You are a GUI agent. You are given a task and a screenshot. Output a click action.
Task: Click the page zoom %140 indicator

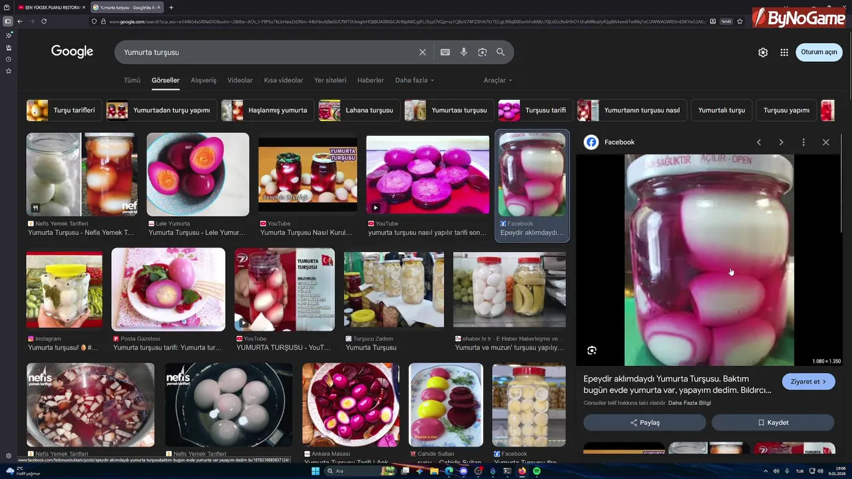point(726,21)
